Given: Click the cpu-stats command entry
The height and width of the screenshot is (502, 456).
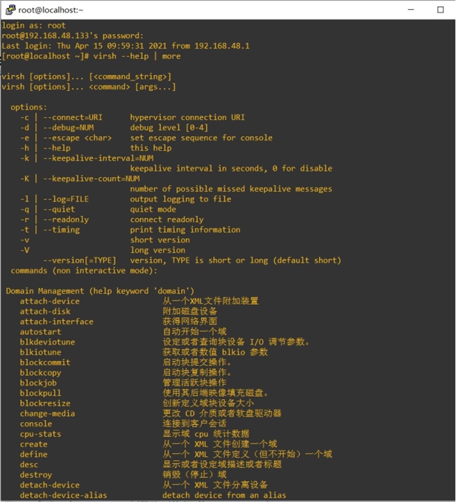Looking at the screenshot, I should (41, 434).
